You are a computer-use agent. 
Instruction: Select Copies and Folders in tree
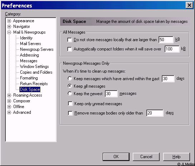click(x=36, y=72)
